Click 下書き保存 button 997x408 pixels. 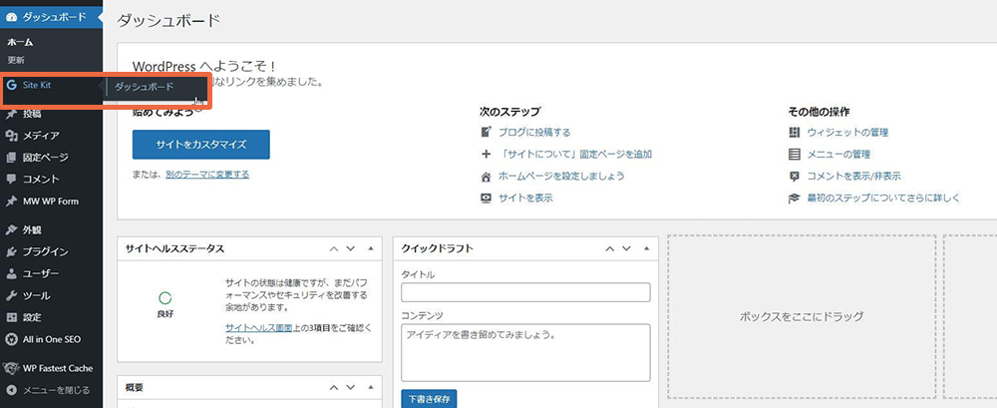(x=429, y=399)
